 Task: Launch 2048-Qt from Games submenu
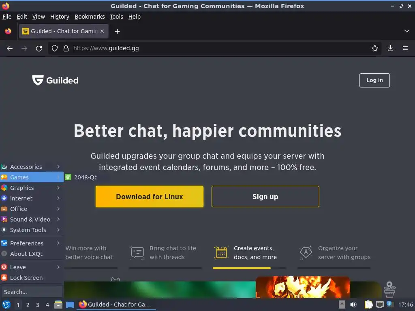click(x=81, y=177)
